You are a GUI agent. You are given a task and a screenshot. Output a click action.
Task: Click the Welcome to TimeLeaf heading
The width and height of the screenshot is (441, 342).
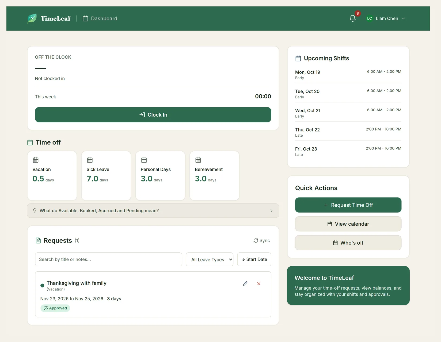pos(324,278)
